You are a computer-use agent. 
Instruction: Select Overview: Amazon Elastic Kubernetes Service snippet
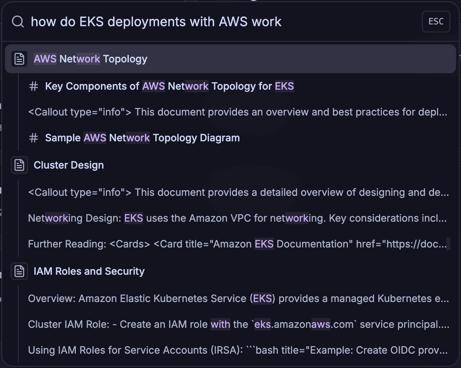click(238, 298)
